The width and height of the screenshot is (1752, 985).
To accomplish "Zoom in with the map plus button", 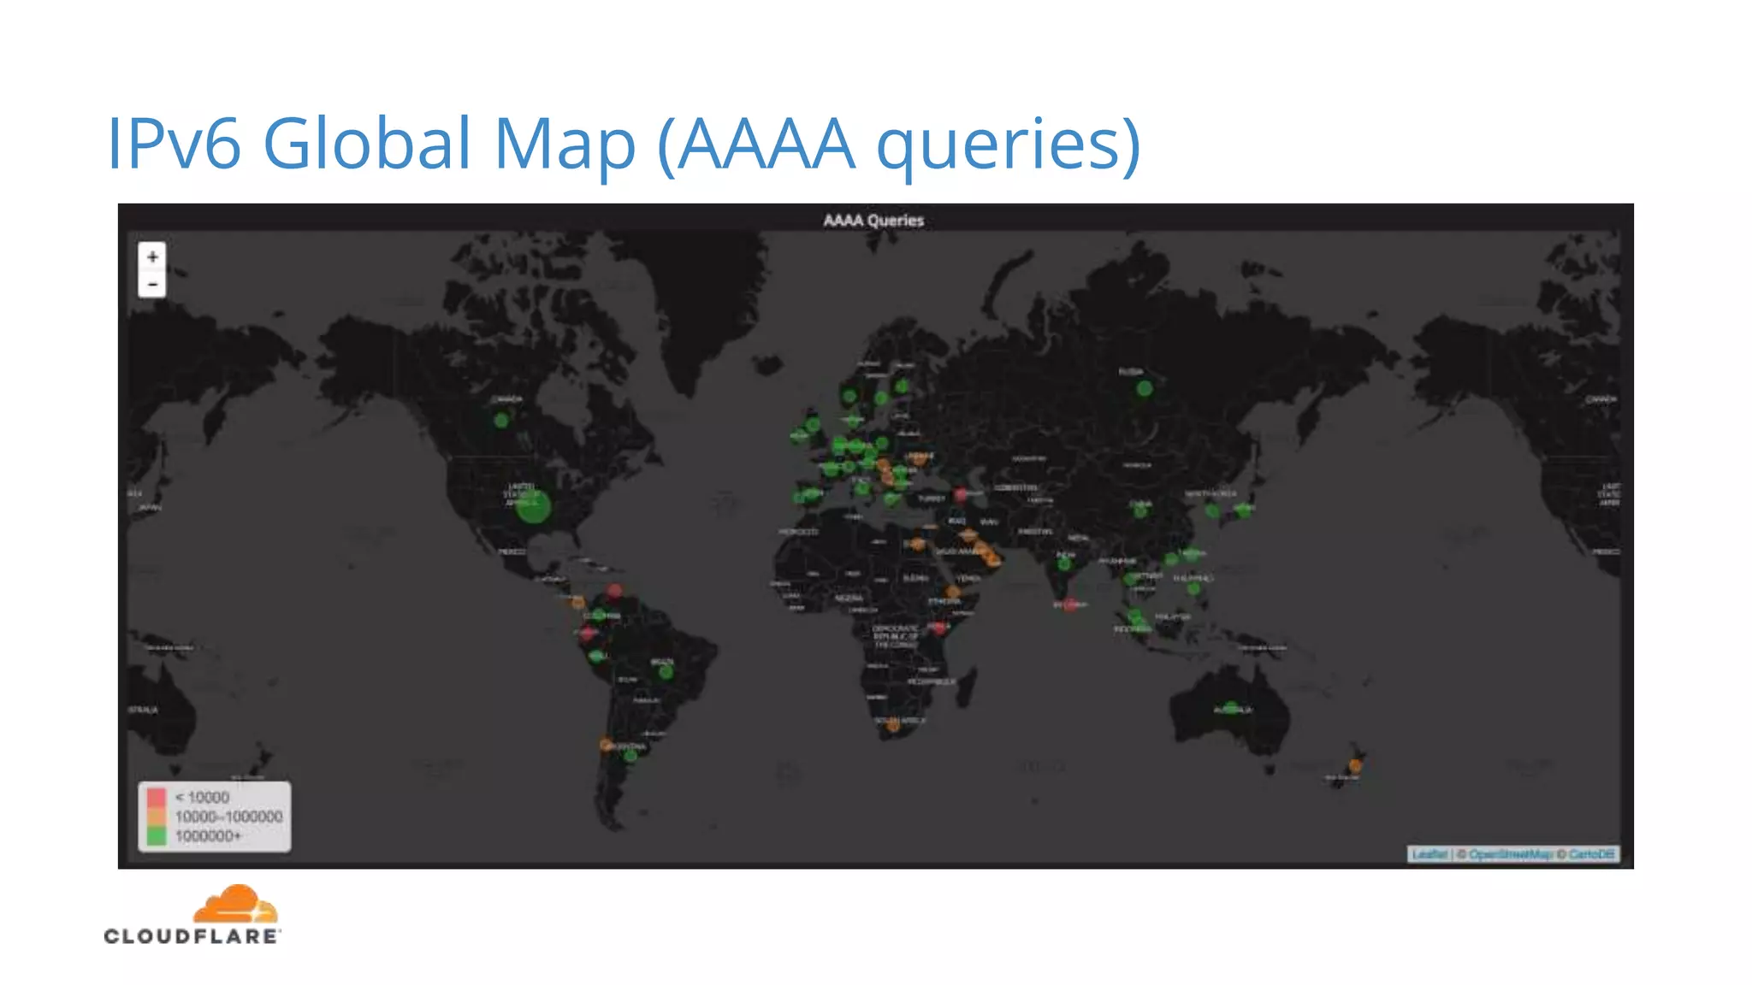I will pos(152,256).
